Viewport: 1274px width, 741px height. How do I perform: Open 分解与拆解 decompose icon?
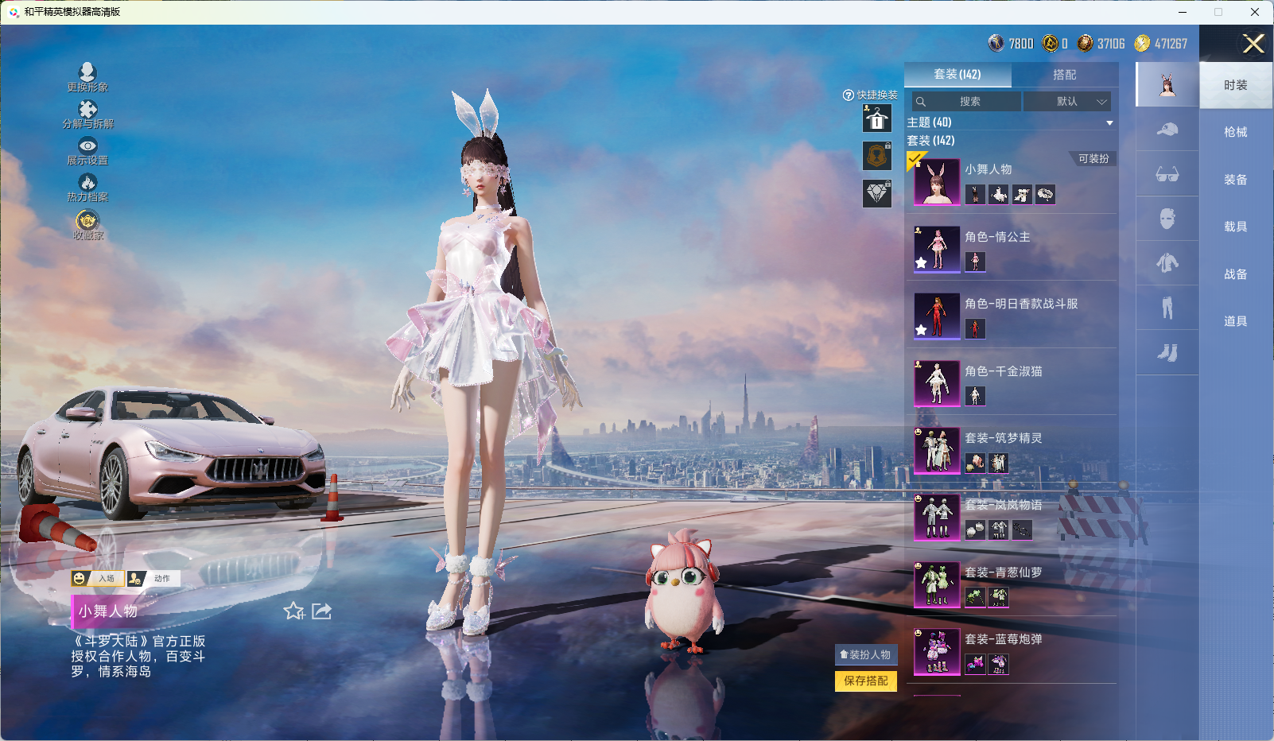(x=87, y=110)
